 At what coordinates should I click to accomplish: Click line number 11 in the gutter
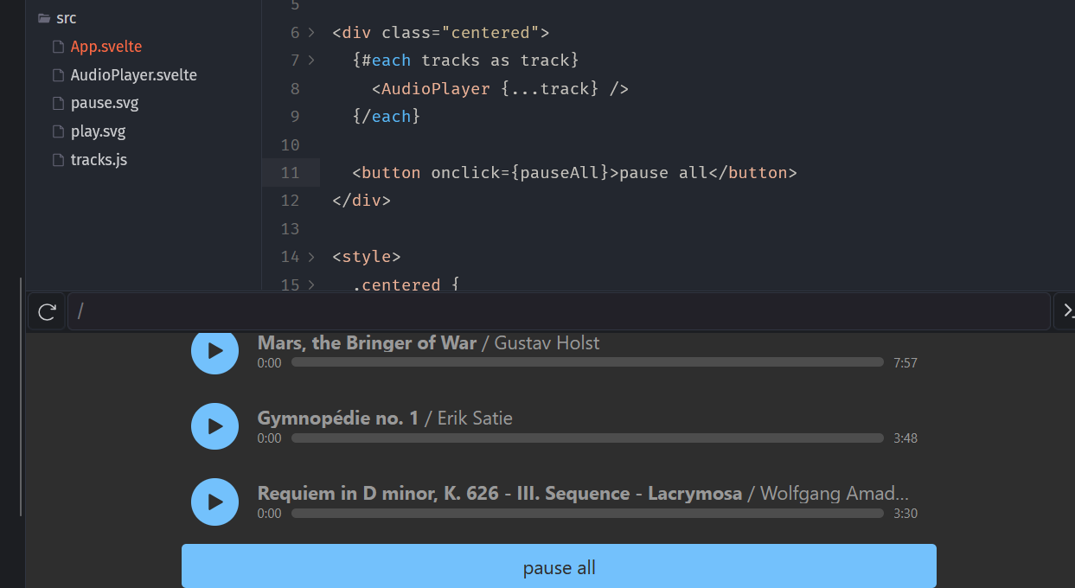click(290, 173)
